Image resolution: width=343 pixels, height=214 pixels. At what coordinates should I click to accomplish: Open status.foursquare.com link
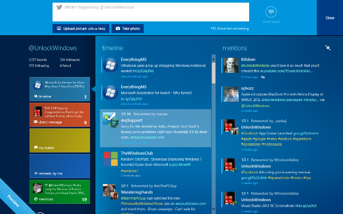coord(147,137)
